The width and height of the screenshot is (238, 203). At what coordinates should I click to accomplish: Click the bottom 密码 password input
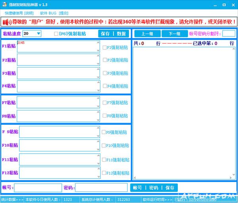pyautogui.click(x=101, y=188)
